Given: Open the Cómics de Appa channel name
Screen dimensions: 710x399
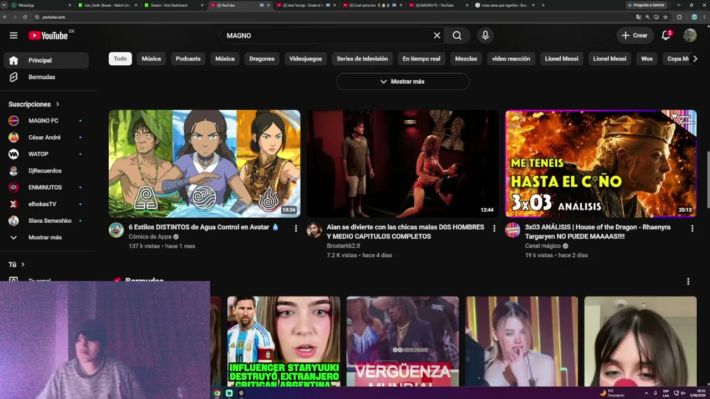Looking at the screenshot, I should pos(150,237).
